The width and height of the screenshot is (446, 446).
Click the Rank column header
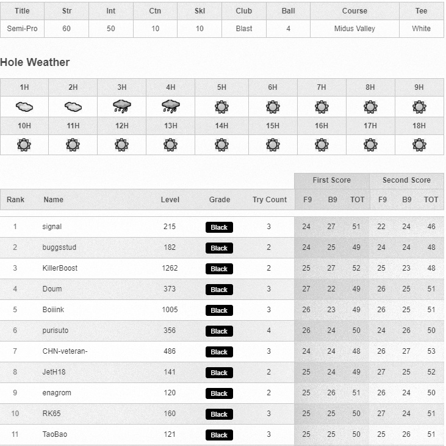15,200
